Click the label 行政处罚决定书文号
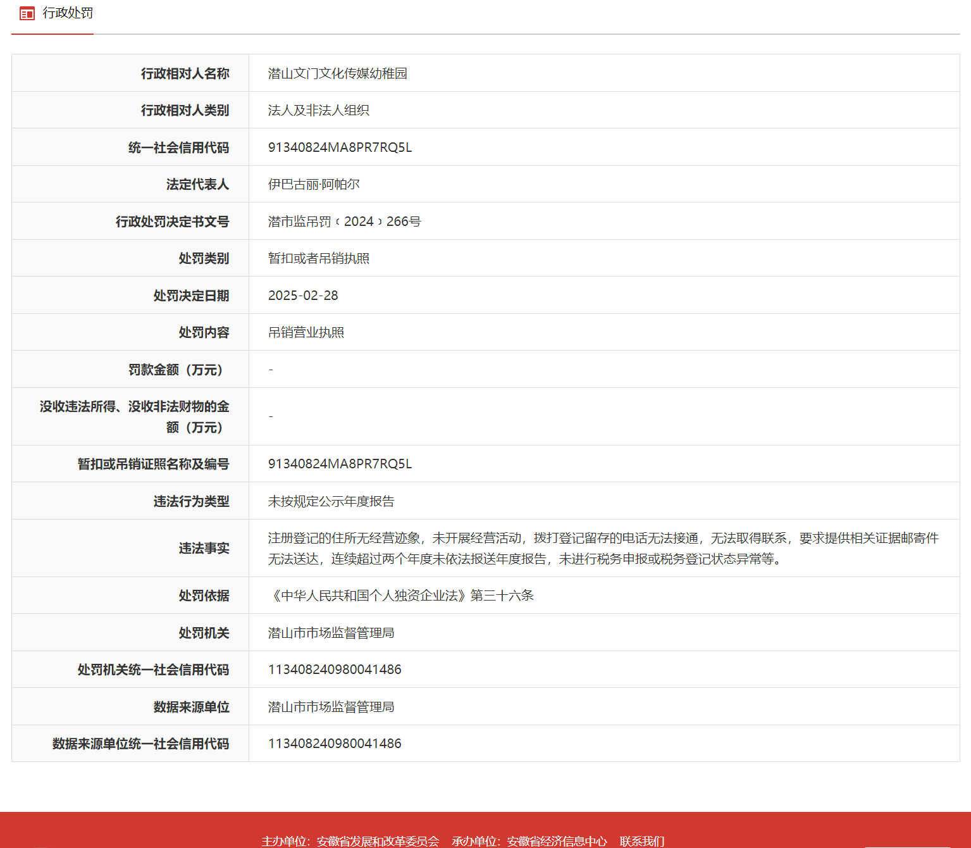The height and width of the screenshot is (848, 971). pos(173,221)
